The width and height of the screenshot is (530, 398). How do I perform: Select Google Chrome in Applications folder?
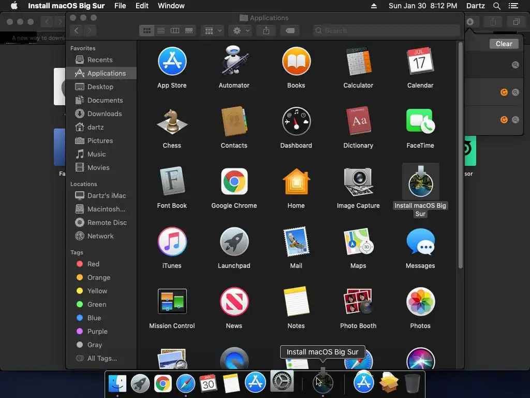click(x=234, y=181)
